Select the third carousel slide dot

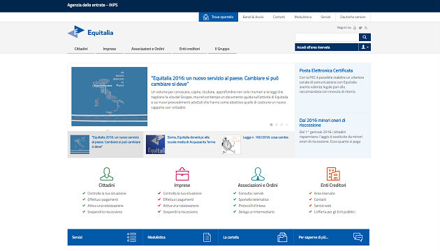click(x=281, y=125)
